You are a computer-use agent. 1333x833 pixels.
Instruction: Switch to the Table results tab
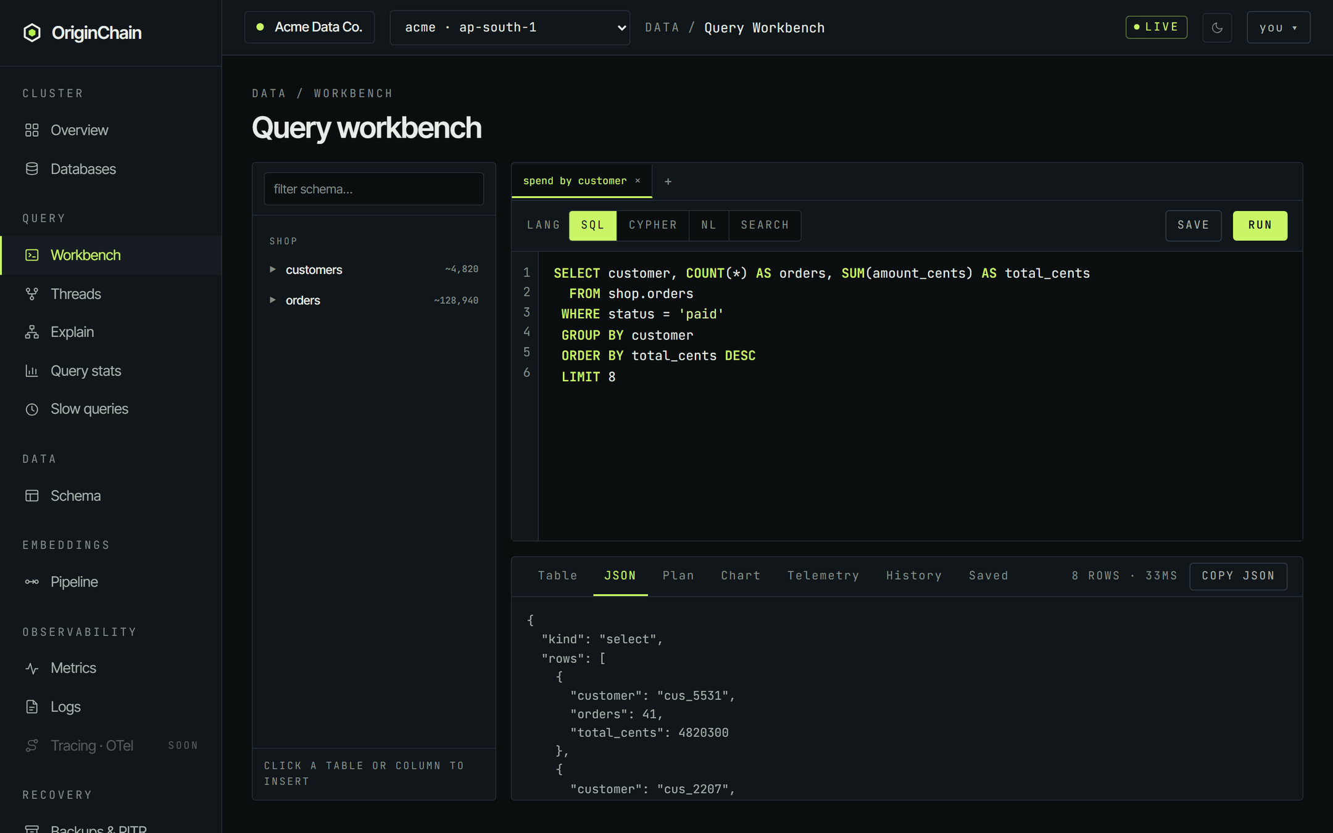click(x=557, y=576)
